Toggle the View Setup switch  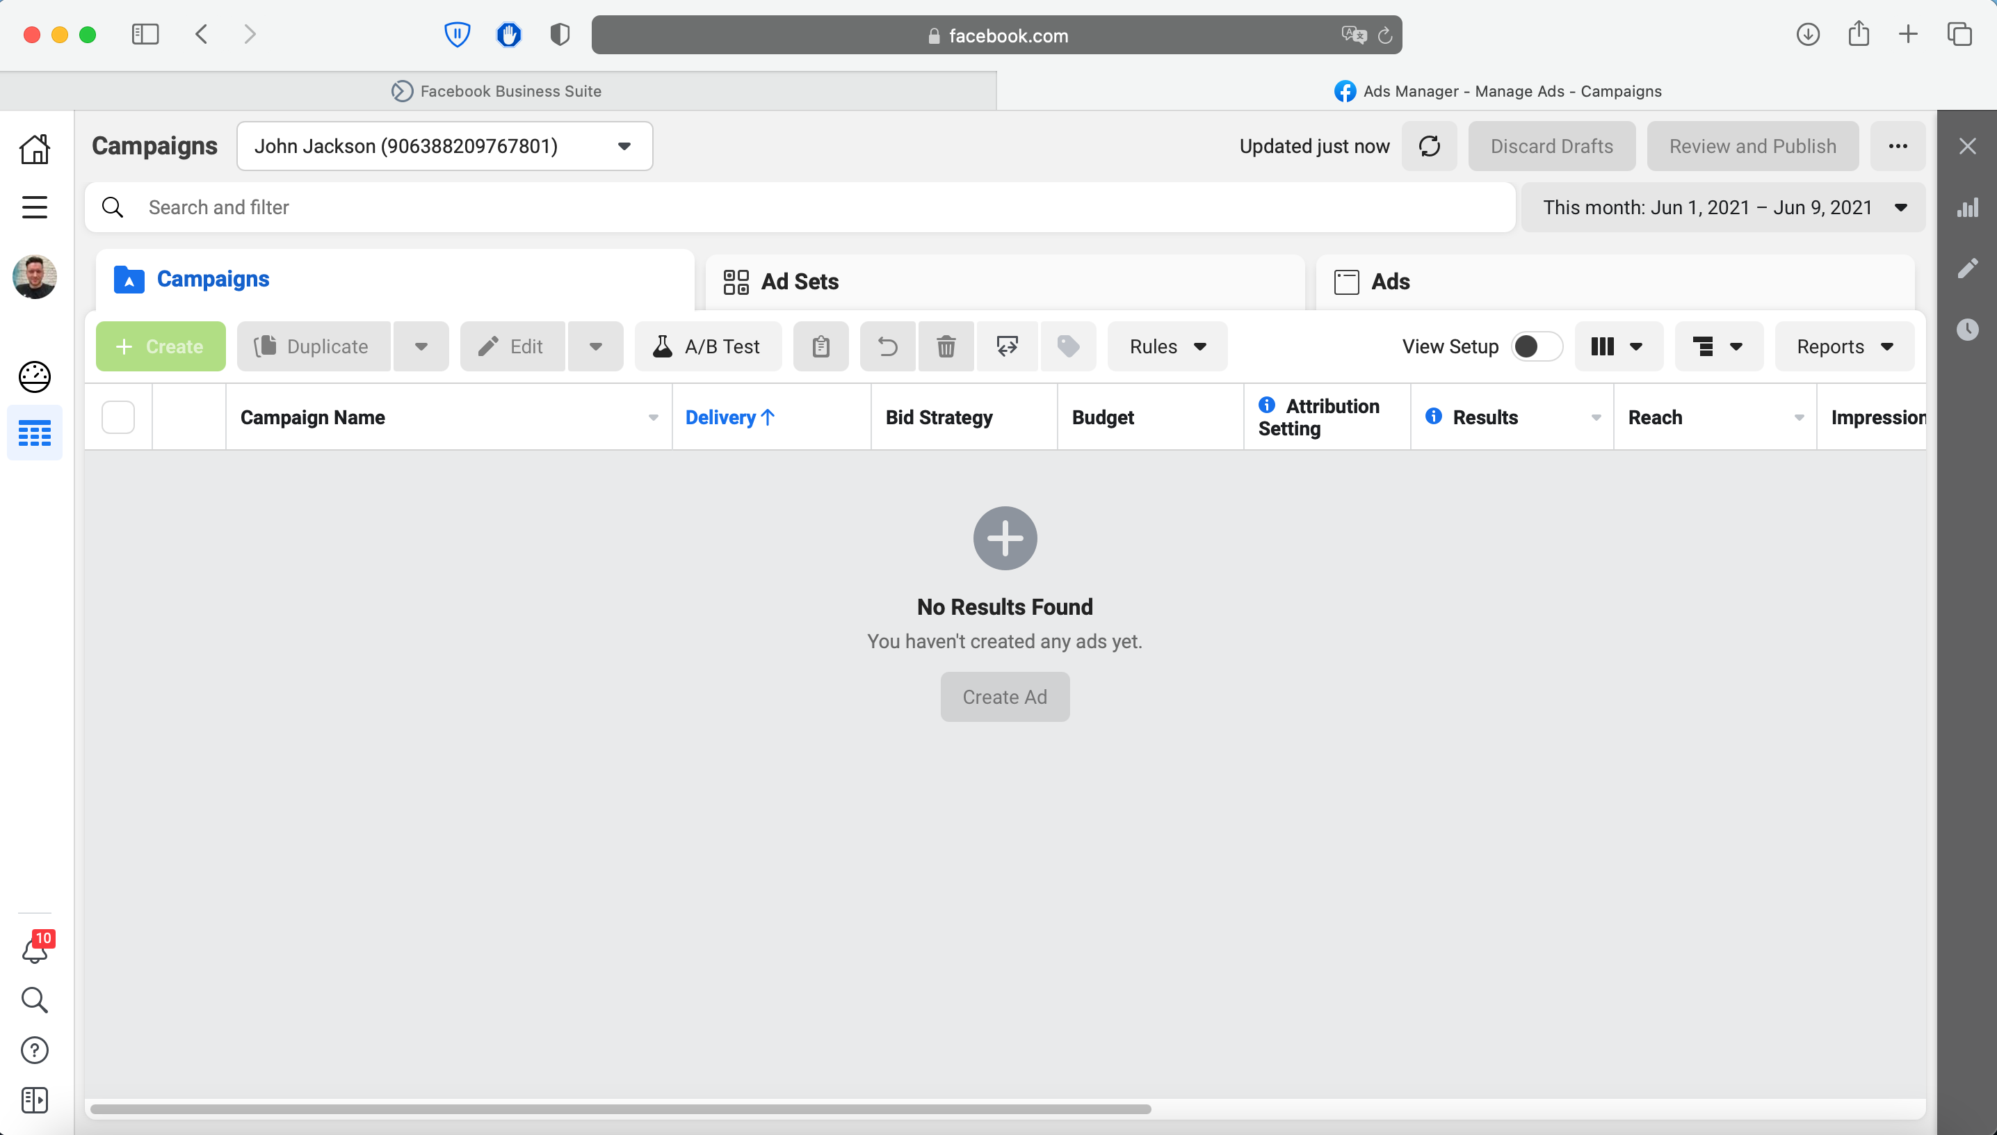[1537, 347]
